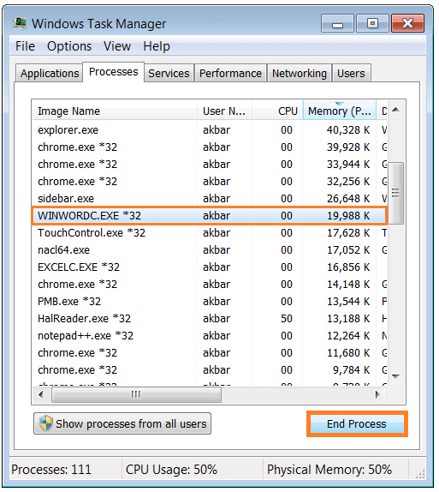Click the vertical scrollbar down arrow
The height and width of the screenshot is (492, 439).
click(396, 376)
